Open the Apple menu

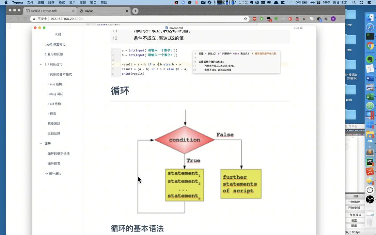point(6,2)
